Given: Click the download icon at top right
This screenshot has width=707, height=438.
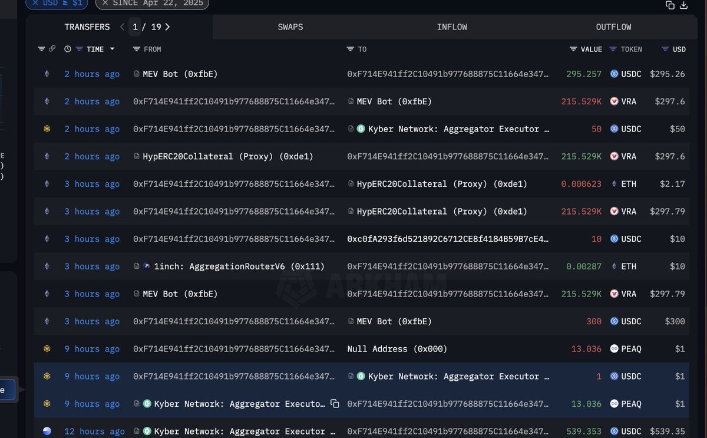Looking at the screenshot, I should pos(684,5).
